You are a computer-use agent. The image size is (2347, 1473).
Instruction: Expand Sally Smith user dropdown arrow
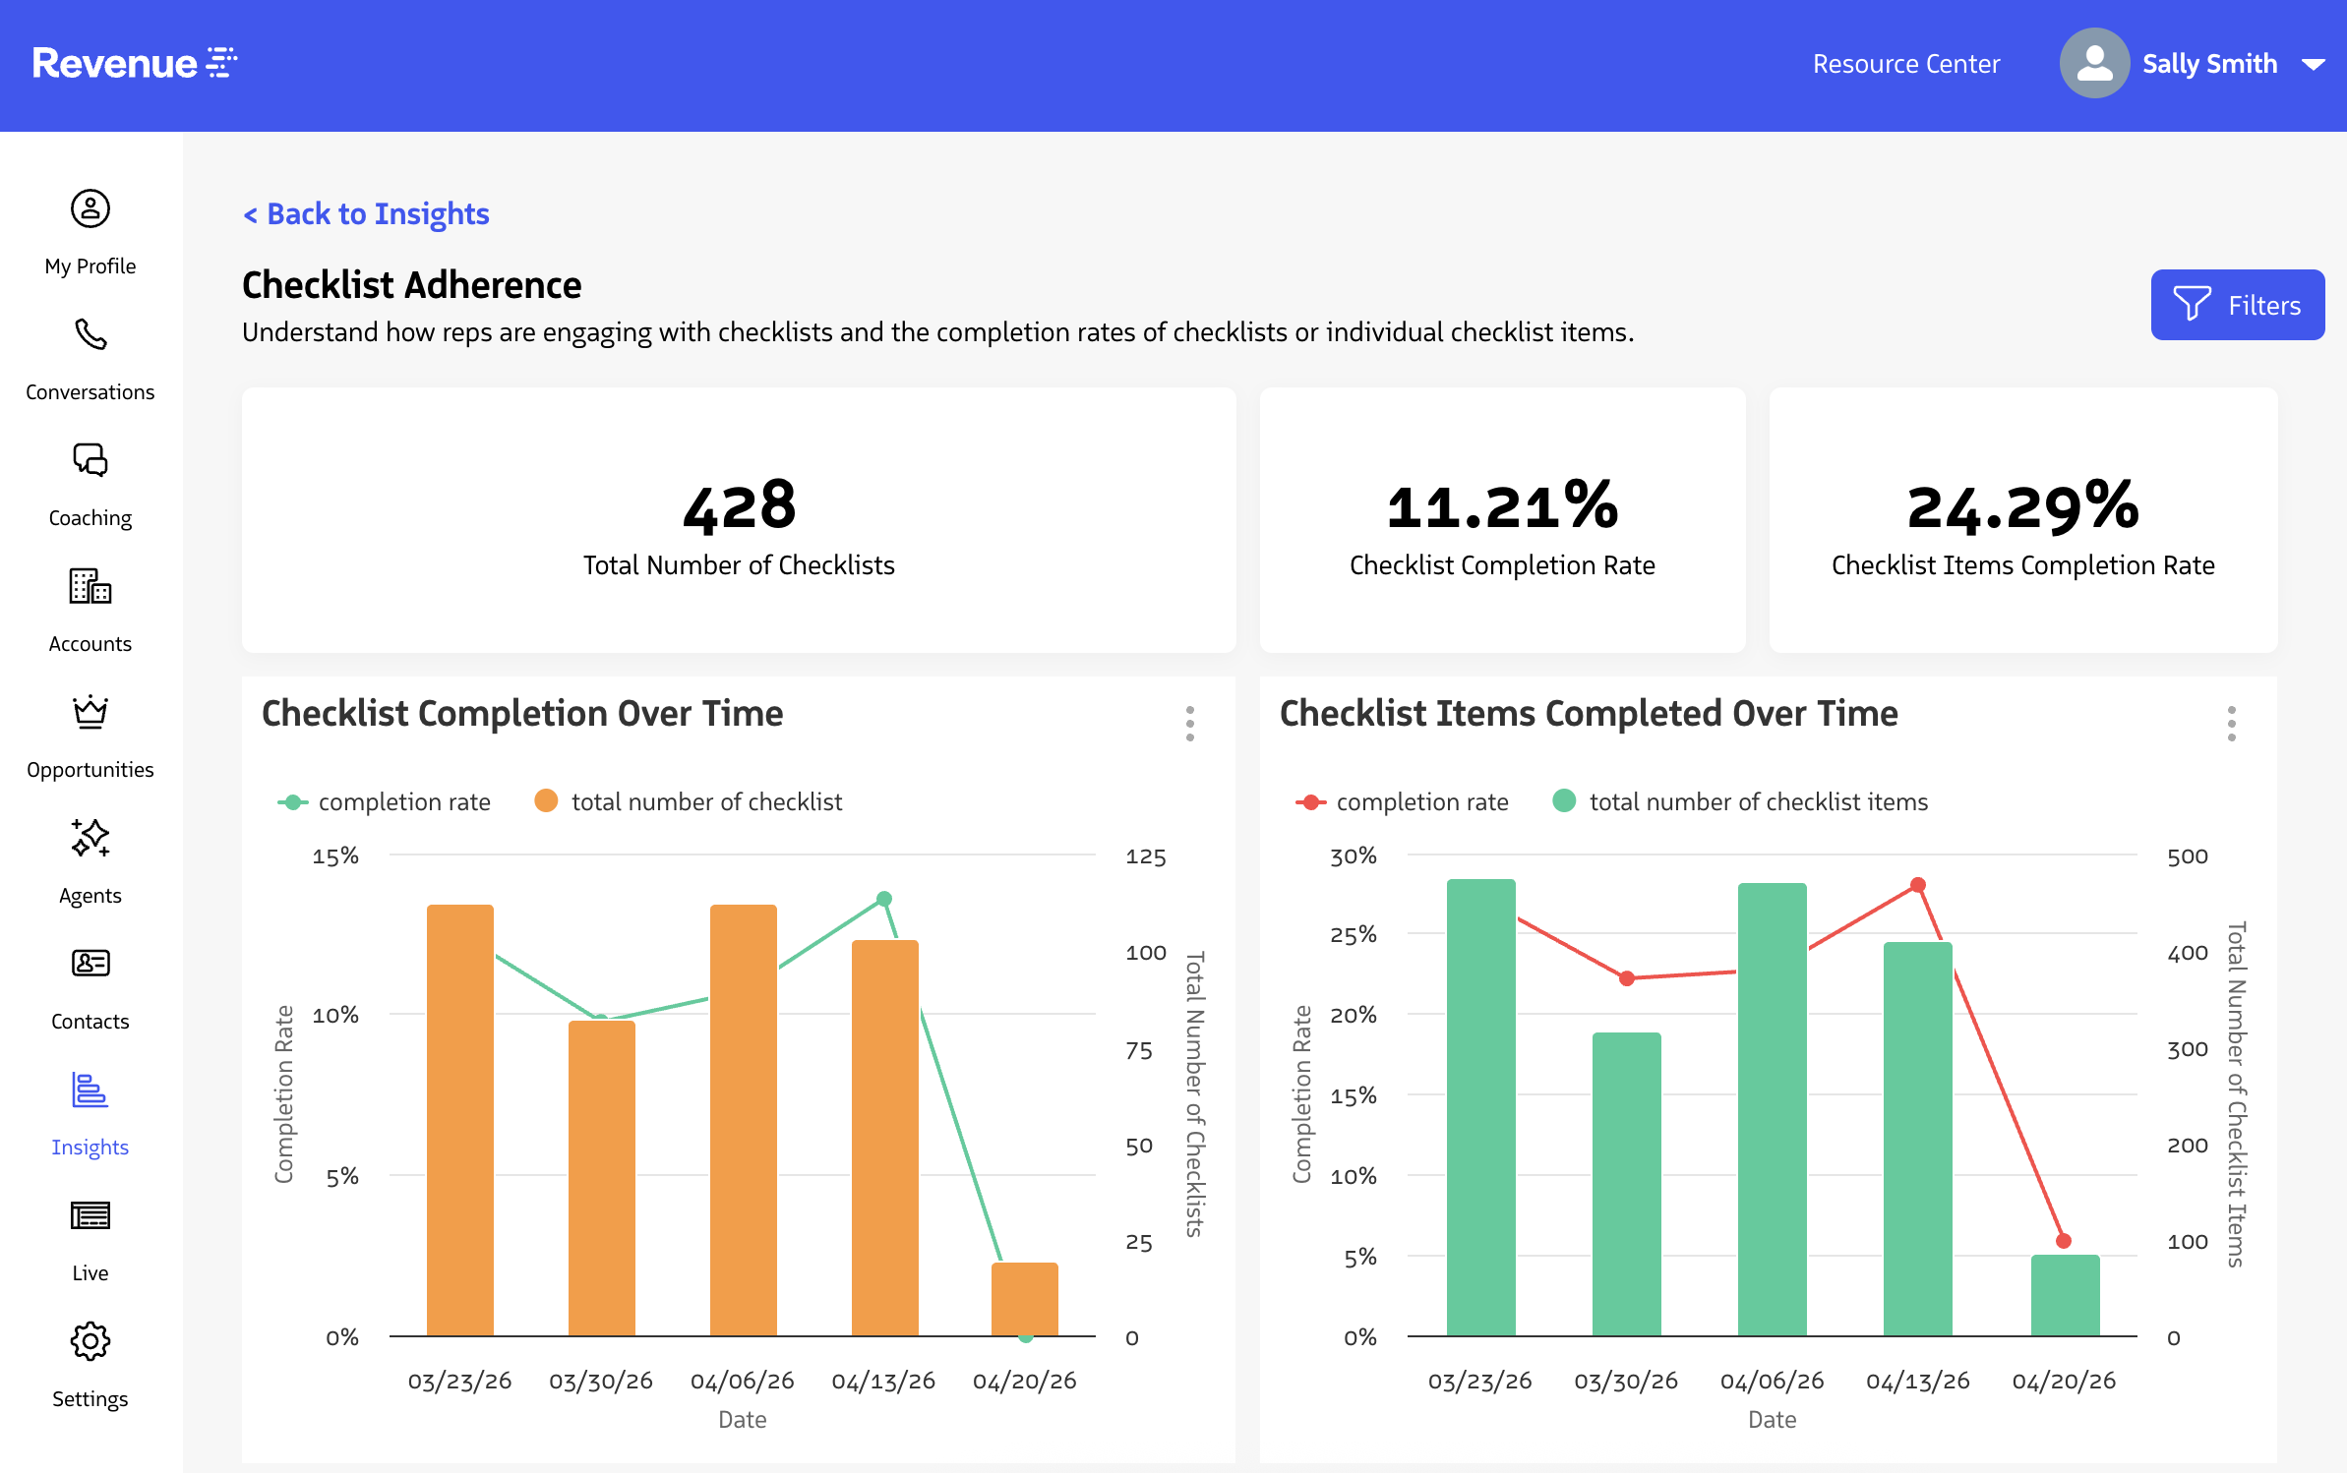click(x=2313, y=65)
